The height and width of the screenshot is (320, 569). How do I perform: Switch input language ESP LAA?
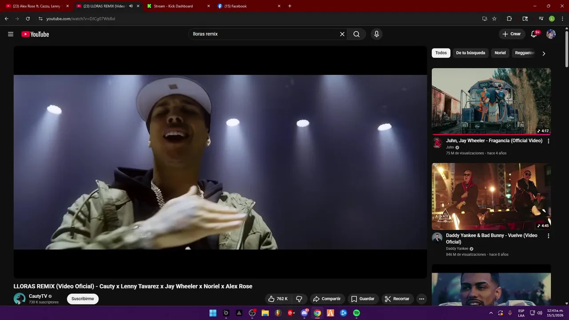[521, 313]
